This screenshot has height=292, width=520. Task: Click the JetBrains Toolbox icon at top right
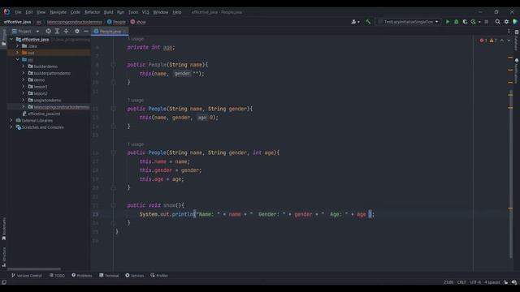[515, 22]
